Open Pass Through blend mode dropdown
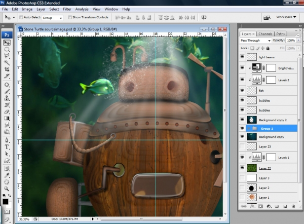The width and height of the screenshot is (304, 224). click(255, 41)
